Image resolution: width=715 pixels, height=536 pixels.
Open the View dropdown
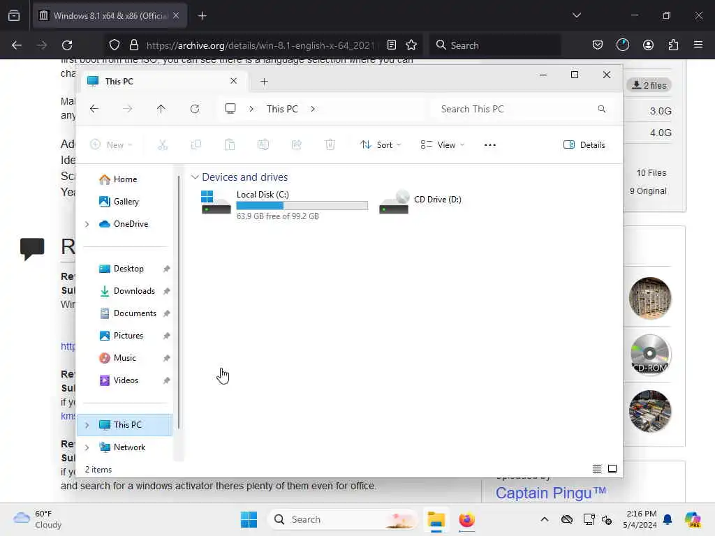pos(442,145)
